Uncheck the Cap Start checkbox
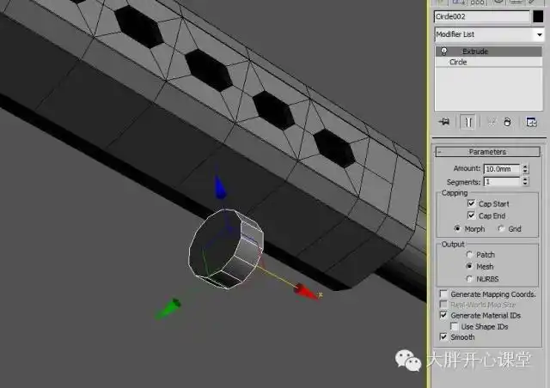Screen dimensions: 550x388 coord(471,204)
